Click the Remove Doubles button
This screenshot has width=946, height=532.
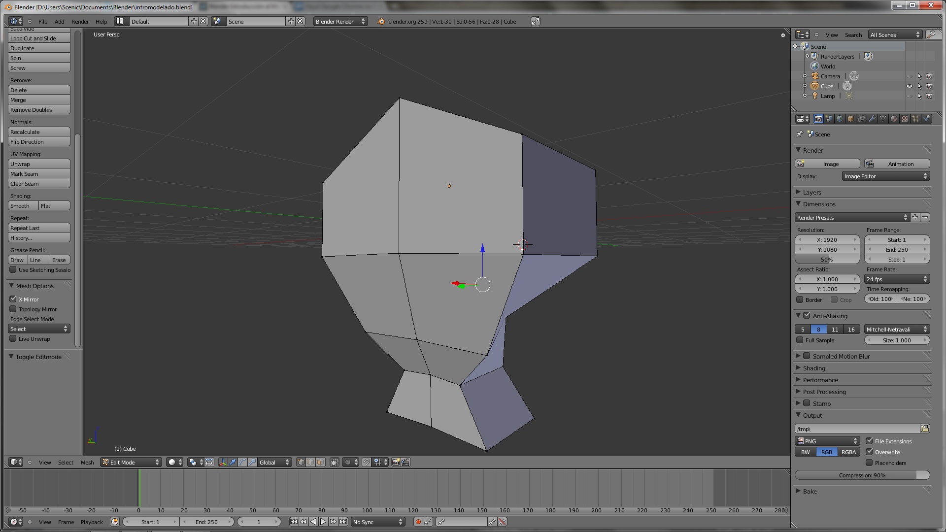[39, 110]
